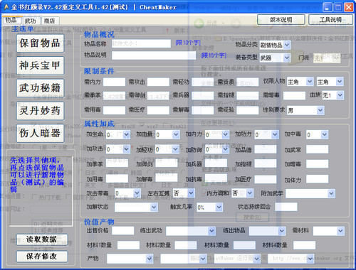Open the 血脉 dropdown
Screen dimensions: 356x270
click(x=333, y=95)
